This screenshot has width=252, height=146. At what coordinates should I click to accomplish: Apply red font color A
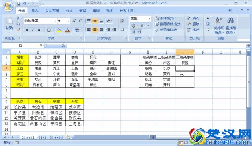[67, 30]
